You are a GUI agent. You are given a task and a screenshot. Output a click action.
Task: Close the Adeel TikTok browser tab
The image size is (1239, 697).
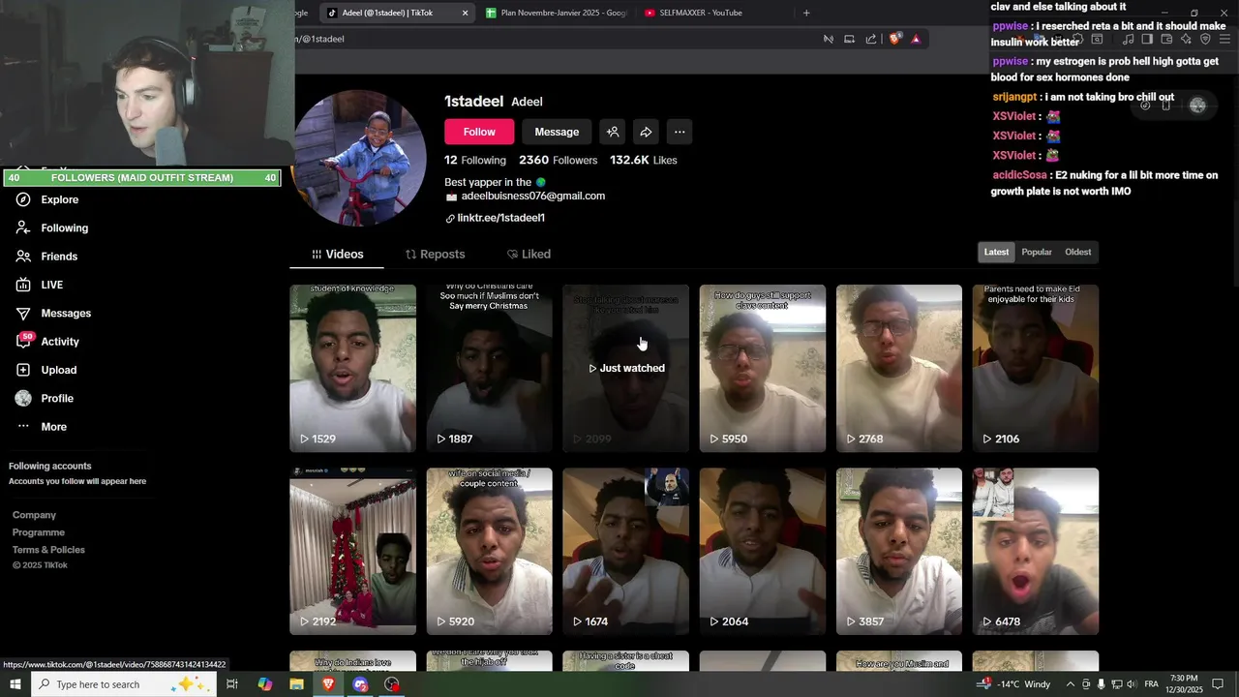click(x=465, y=13)
